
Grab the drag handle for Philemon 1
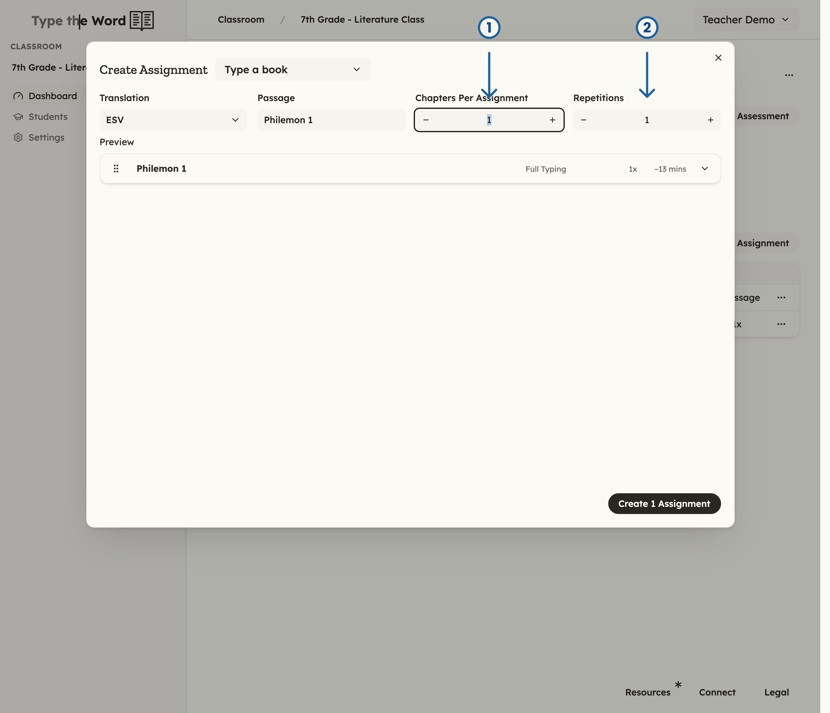pyautogui.click(x=116, y=169)
